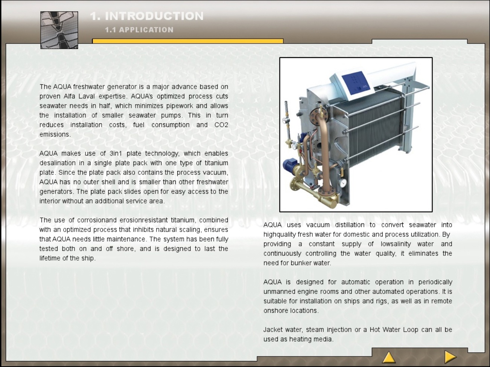Click the "1. INTRODUCTION" heading
Image resolution: width=490 pixels, height=367 pixels.
[147, 16]
